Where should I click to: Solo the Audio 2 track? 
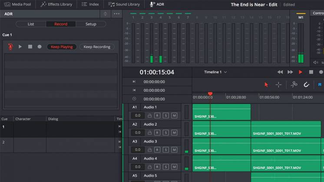click(165, 133)
